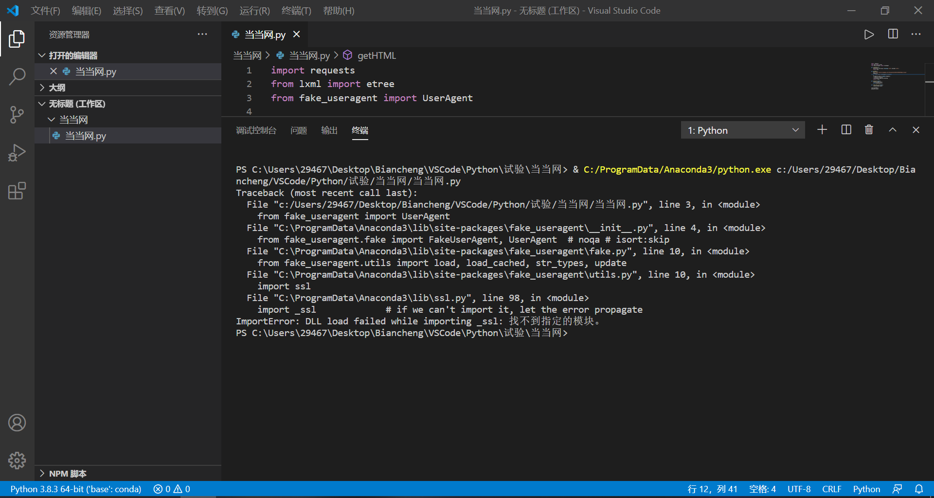Viewport: 934px width, 498px height.
Task: Create a new terminal with plus icon
Action: click(x=822, y=130)
